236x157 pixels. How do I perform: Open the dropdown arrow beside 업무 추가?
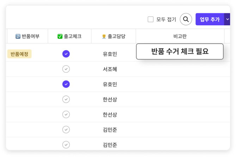pyautogui.click(x=227, y=19)
